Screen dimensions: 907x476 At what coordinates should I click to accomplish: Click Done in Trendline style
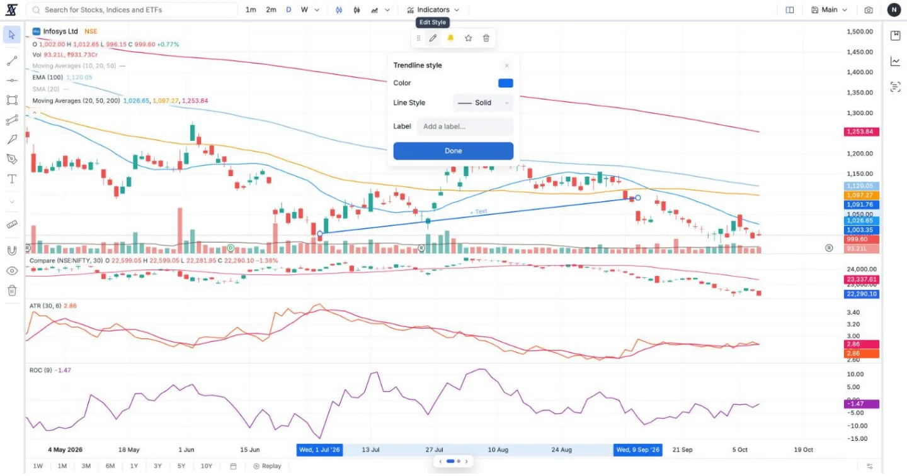453,151
